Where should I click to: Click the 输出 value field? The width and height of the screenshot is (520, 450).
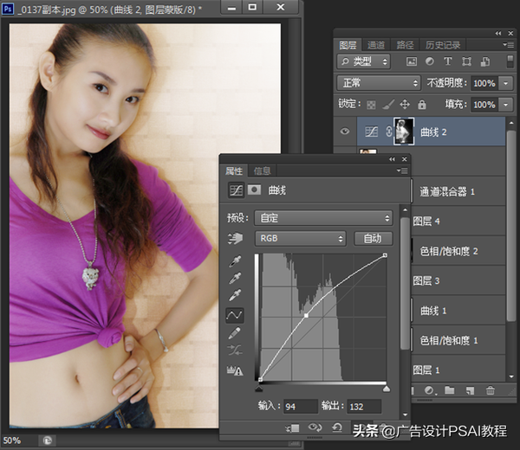363,406
